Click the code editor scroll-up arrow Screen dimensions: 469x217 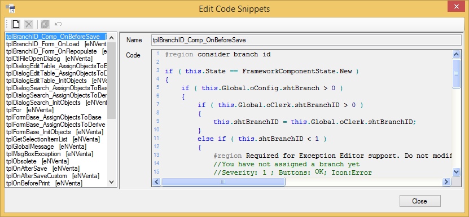coord(456,55)
